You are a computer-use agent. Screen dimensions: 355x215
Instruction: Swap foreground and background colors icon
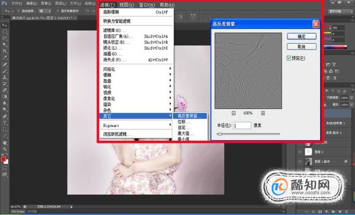7,155
